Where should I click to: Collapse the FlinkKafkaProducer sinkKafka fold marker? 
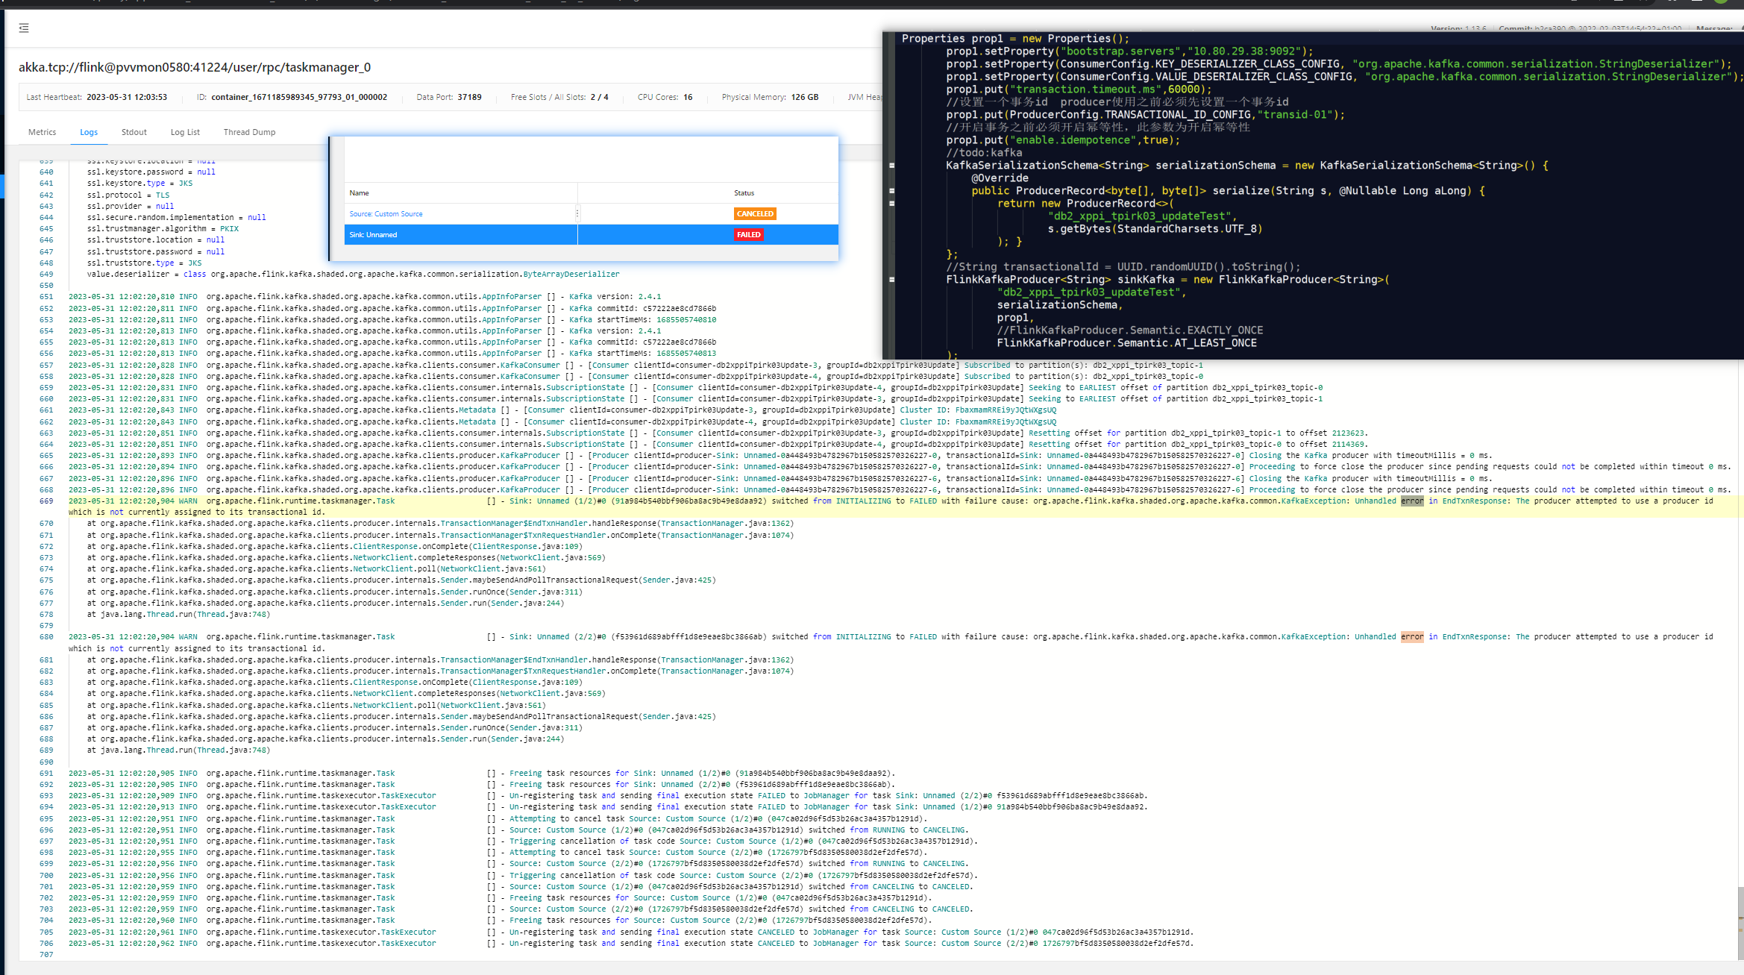(x=891, y=280)
